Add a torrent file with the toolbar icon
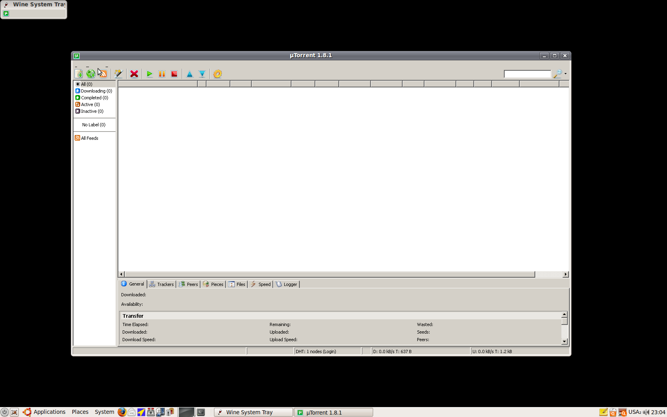This screenshot has width=667, height=417. coord(79,74)
